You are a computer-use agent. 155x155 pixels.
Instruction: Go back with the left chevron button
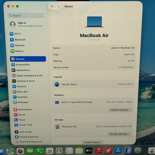[x=52, y=6]
